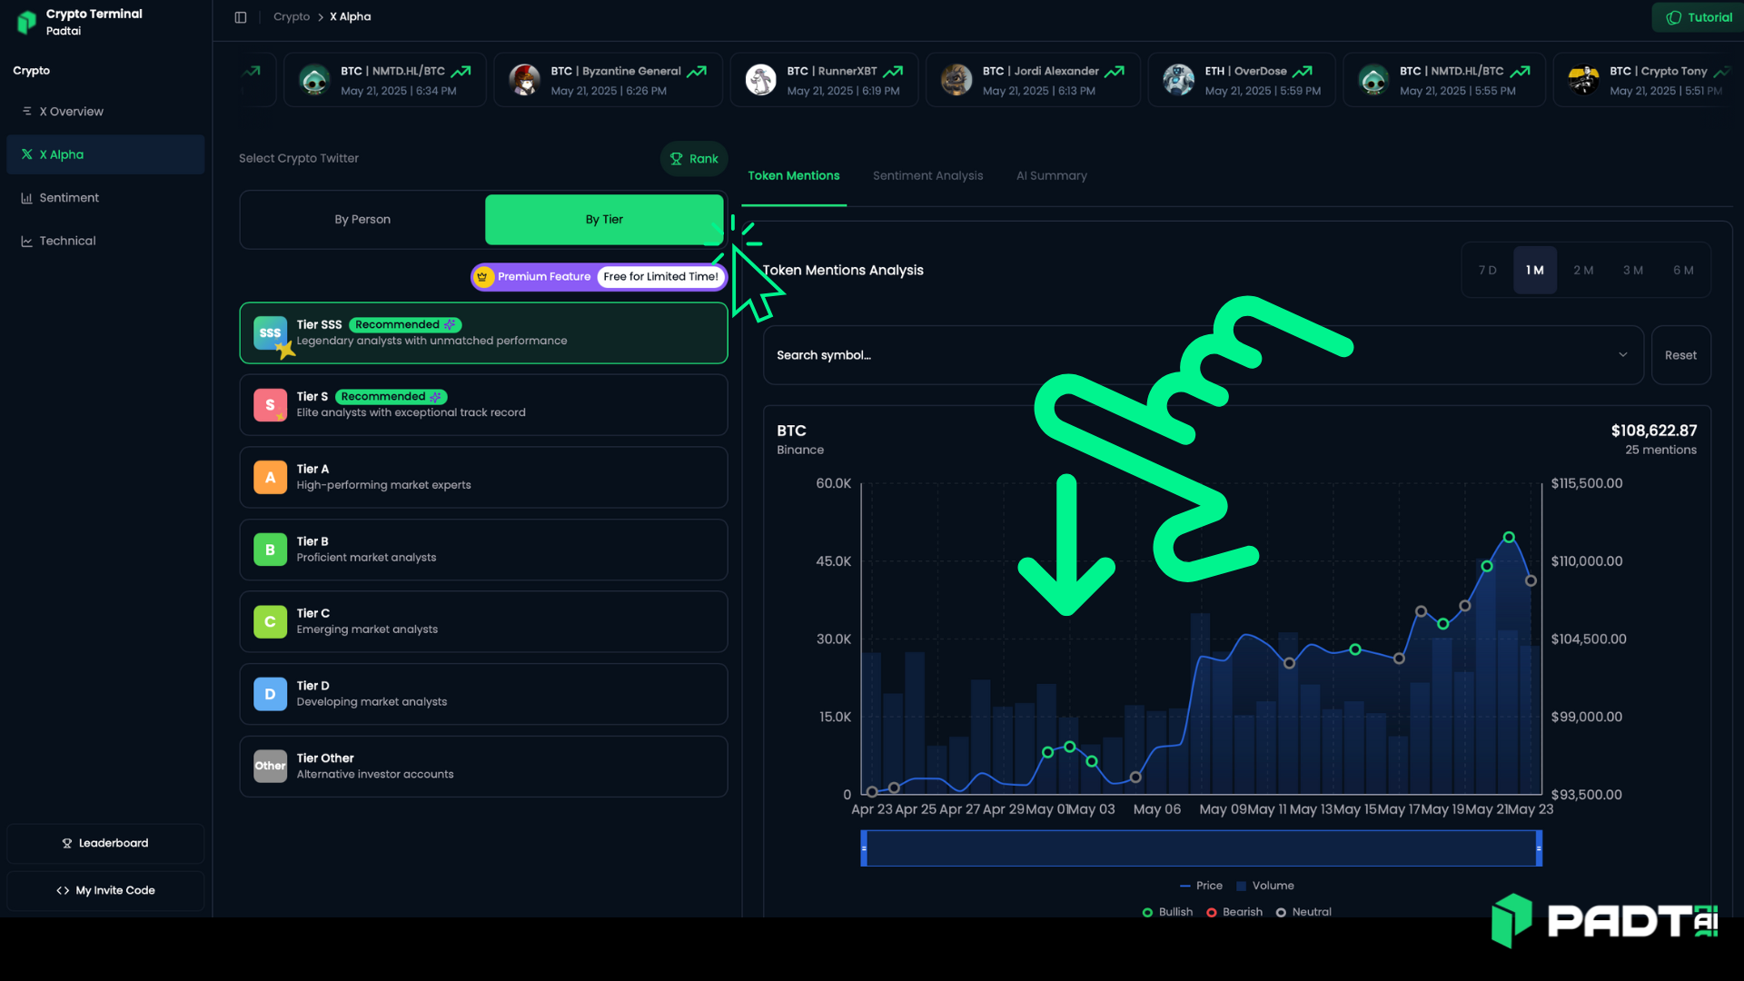Screen dimensions: 1744x981
Task: Click the Rank button
Action: click(x=694, y=159)
